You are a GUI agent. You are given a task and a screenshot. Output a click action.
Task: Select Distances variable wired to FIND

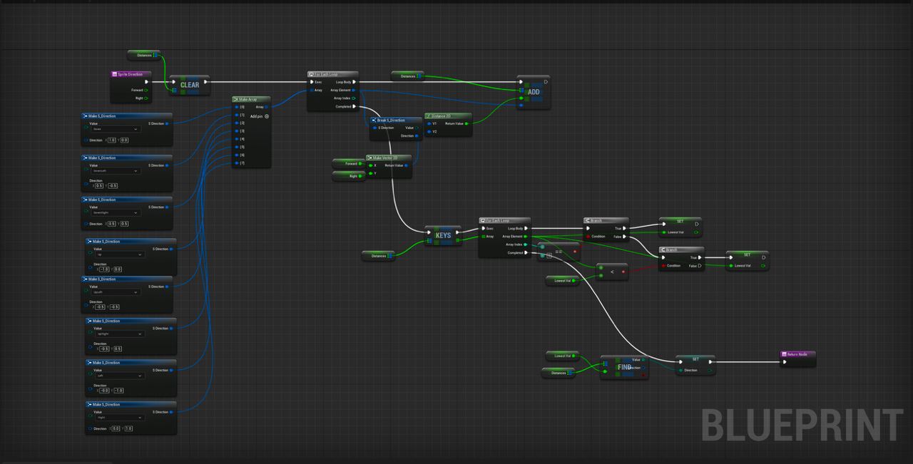click(558, 373)
